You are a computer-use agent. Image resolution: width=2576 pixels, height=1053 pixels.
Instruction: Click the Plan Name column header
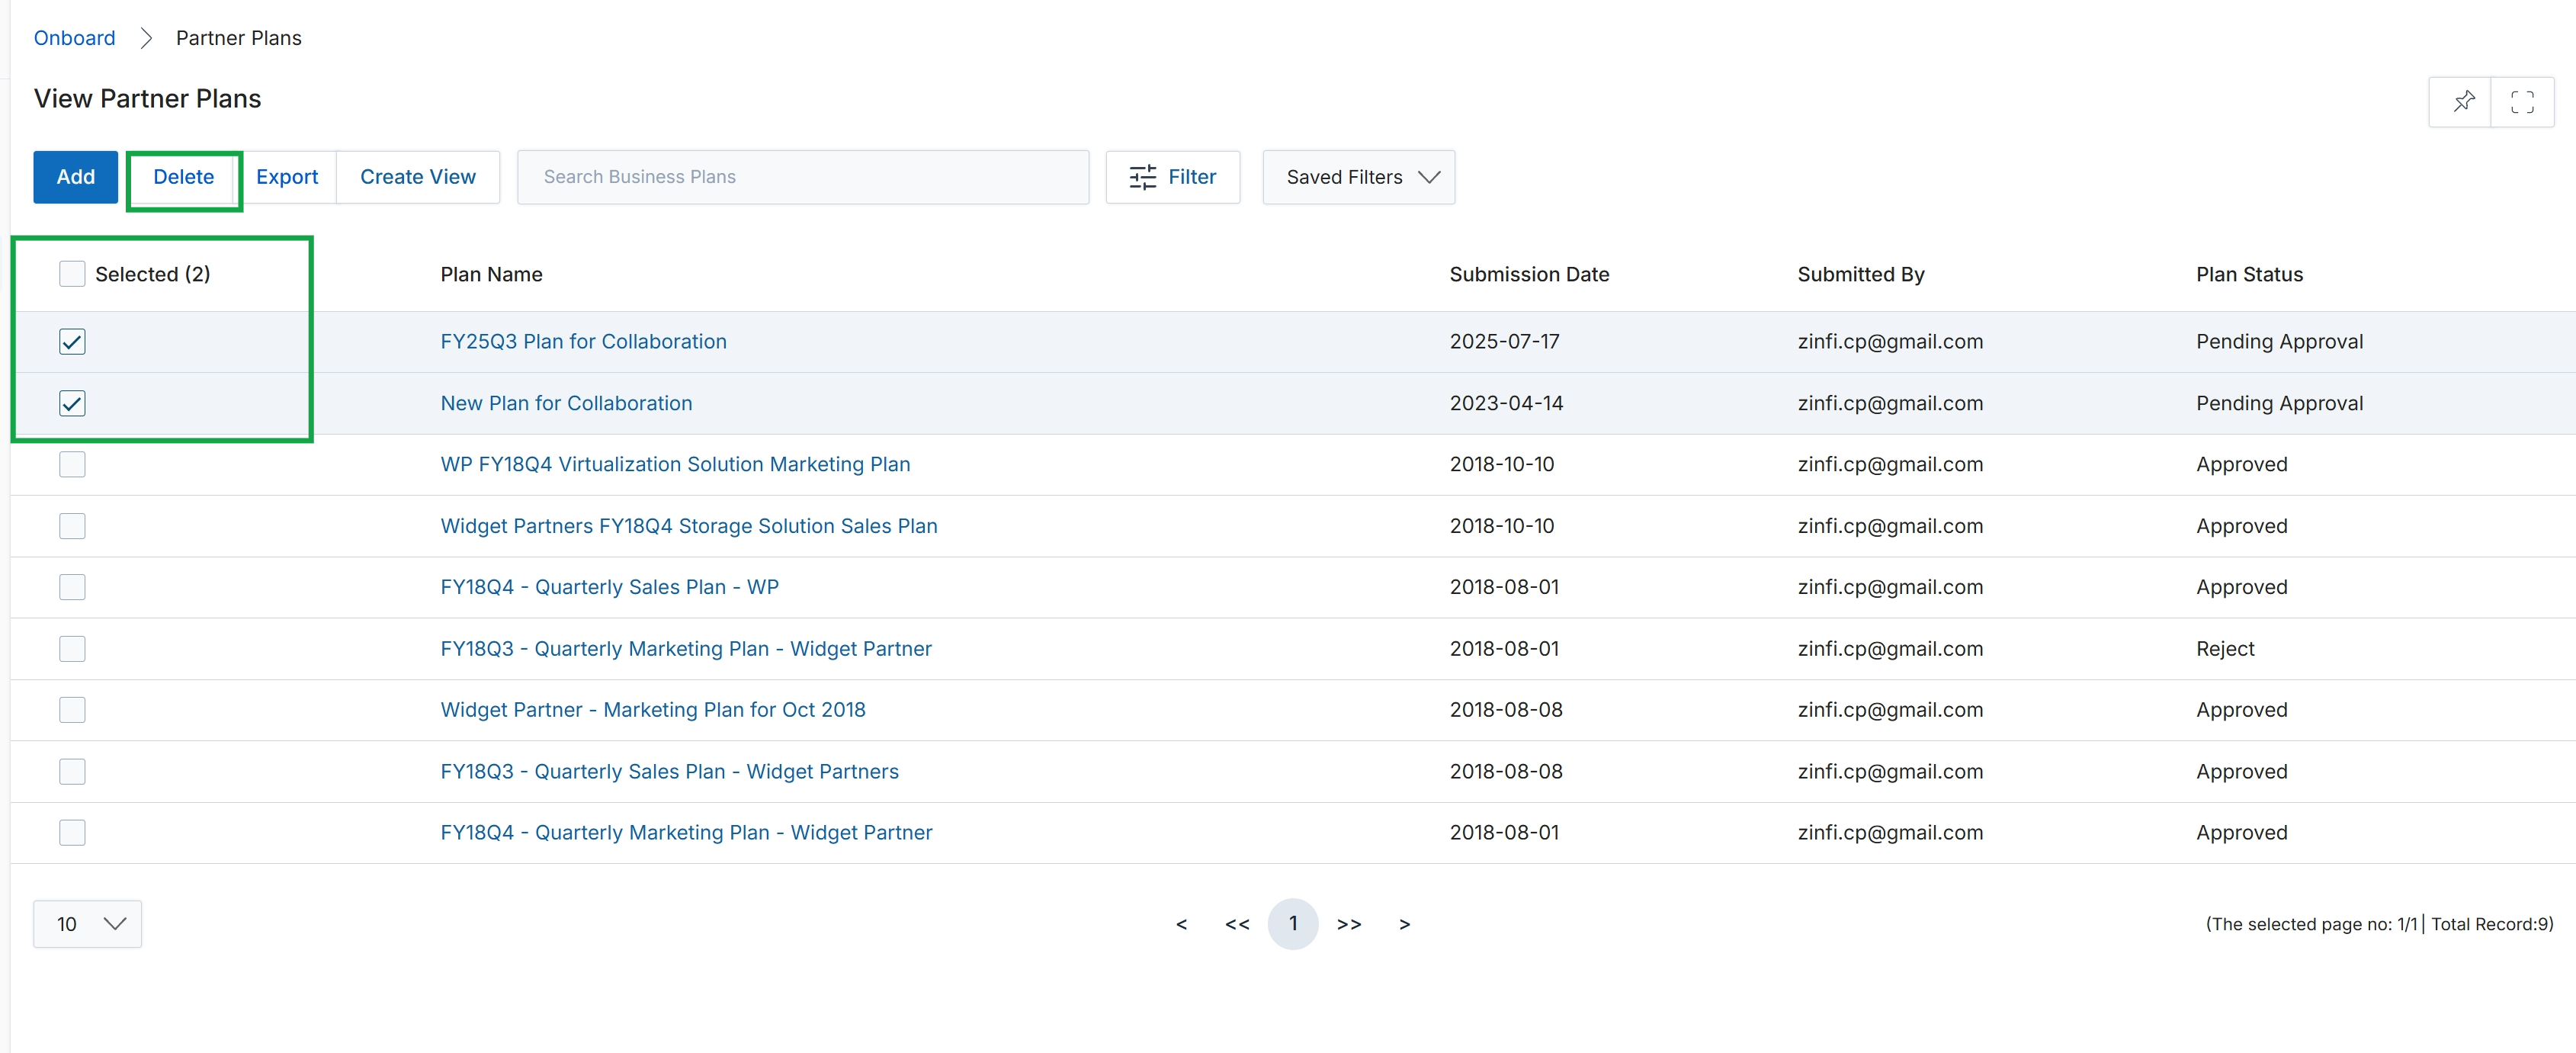(x=492, y=274)
